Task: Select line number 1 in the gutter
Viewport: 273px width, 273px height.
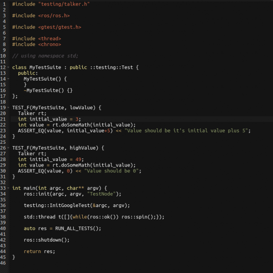Action: 4,4
